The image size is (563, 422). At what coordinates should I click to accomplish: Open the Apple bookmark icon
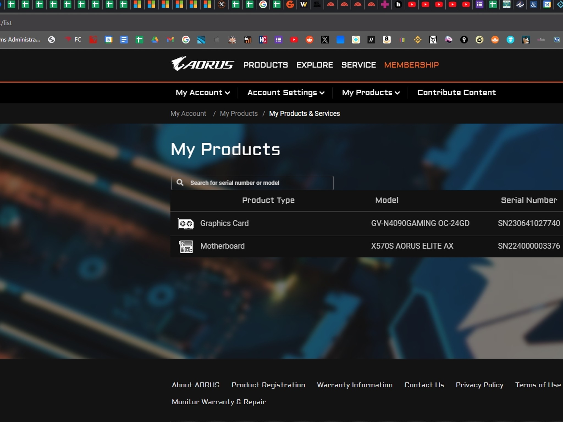click(217, 40)
